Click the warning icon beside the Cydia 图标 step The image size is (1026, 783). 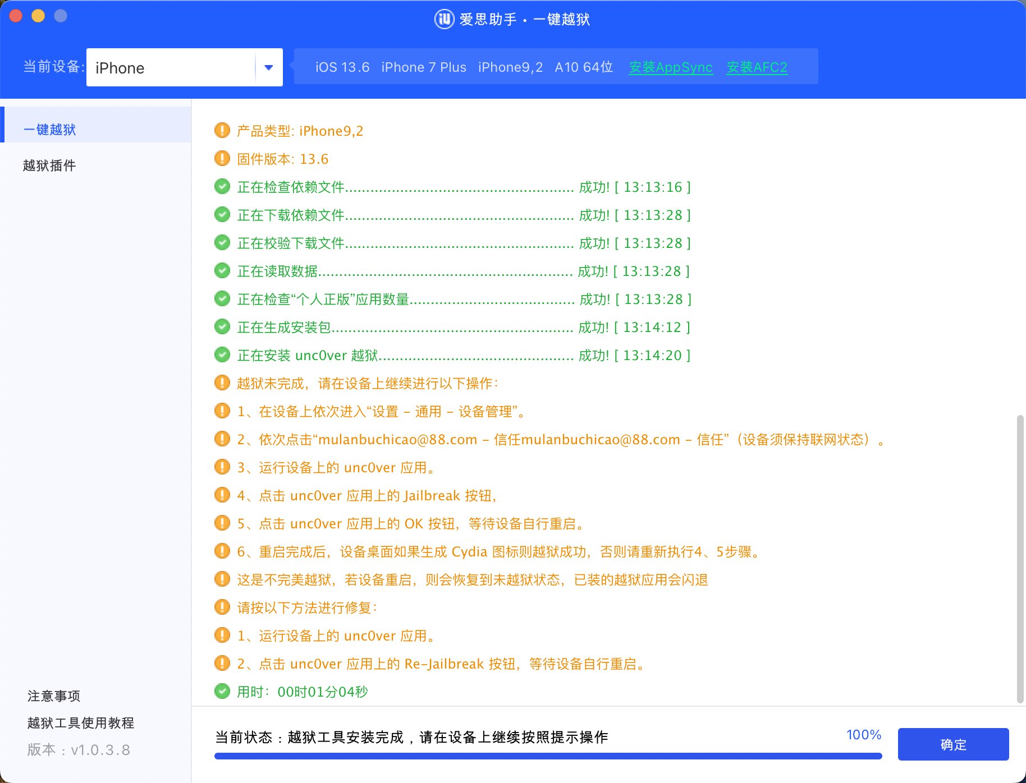click(222, 551)
